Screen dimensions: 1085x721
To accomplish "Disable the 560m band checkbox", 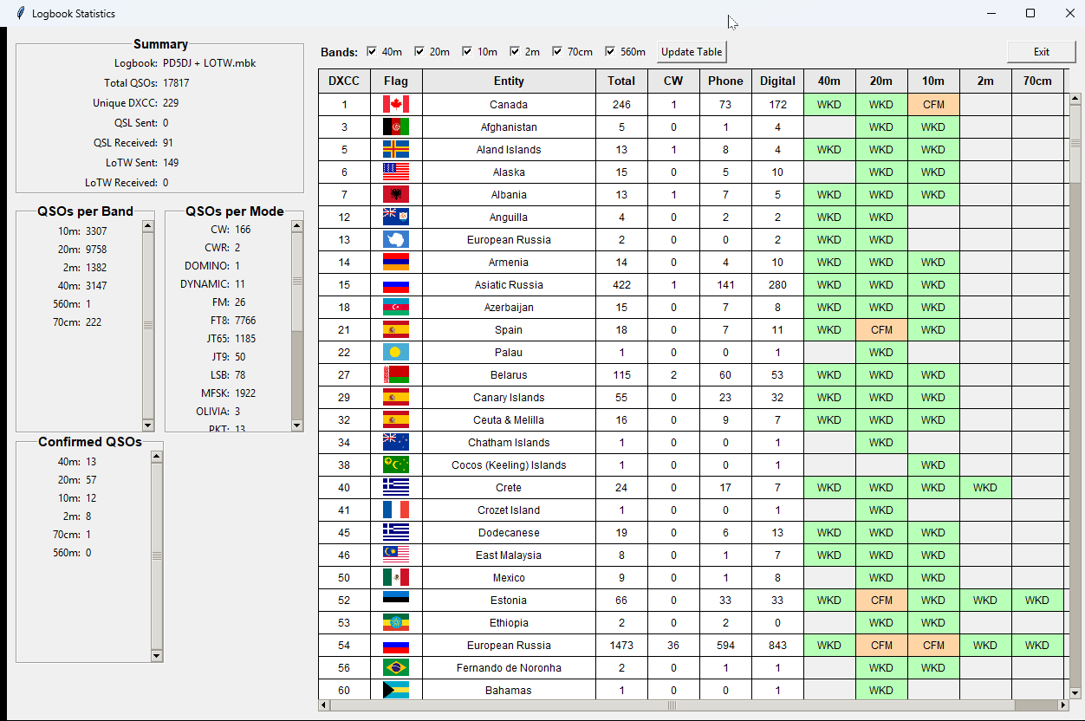I will pyautogui.click(x=610, y=52).
